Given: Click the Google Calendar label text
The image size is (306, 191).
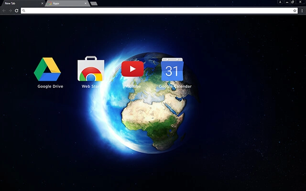Looking at the screenshot, I should click(175, 86).
